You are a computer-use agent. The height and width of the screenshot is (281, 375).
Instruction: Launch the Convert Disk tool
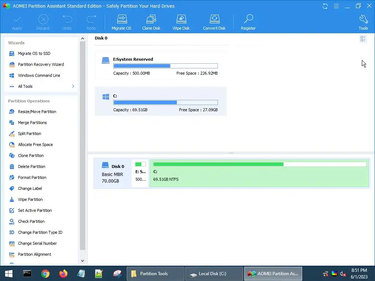pos(214,22)
